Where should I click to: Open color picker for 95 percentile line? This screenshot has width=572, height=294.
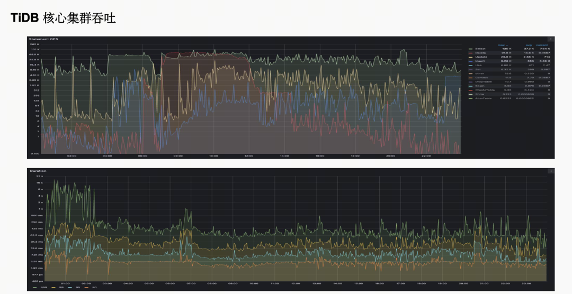[x=70, y=288]
